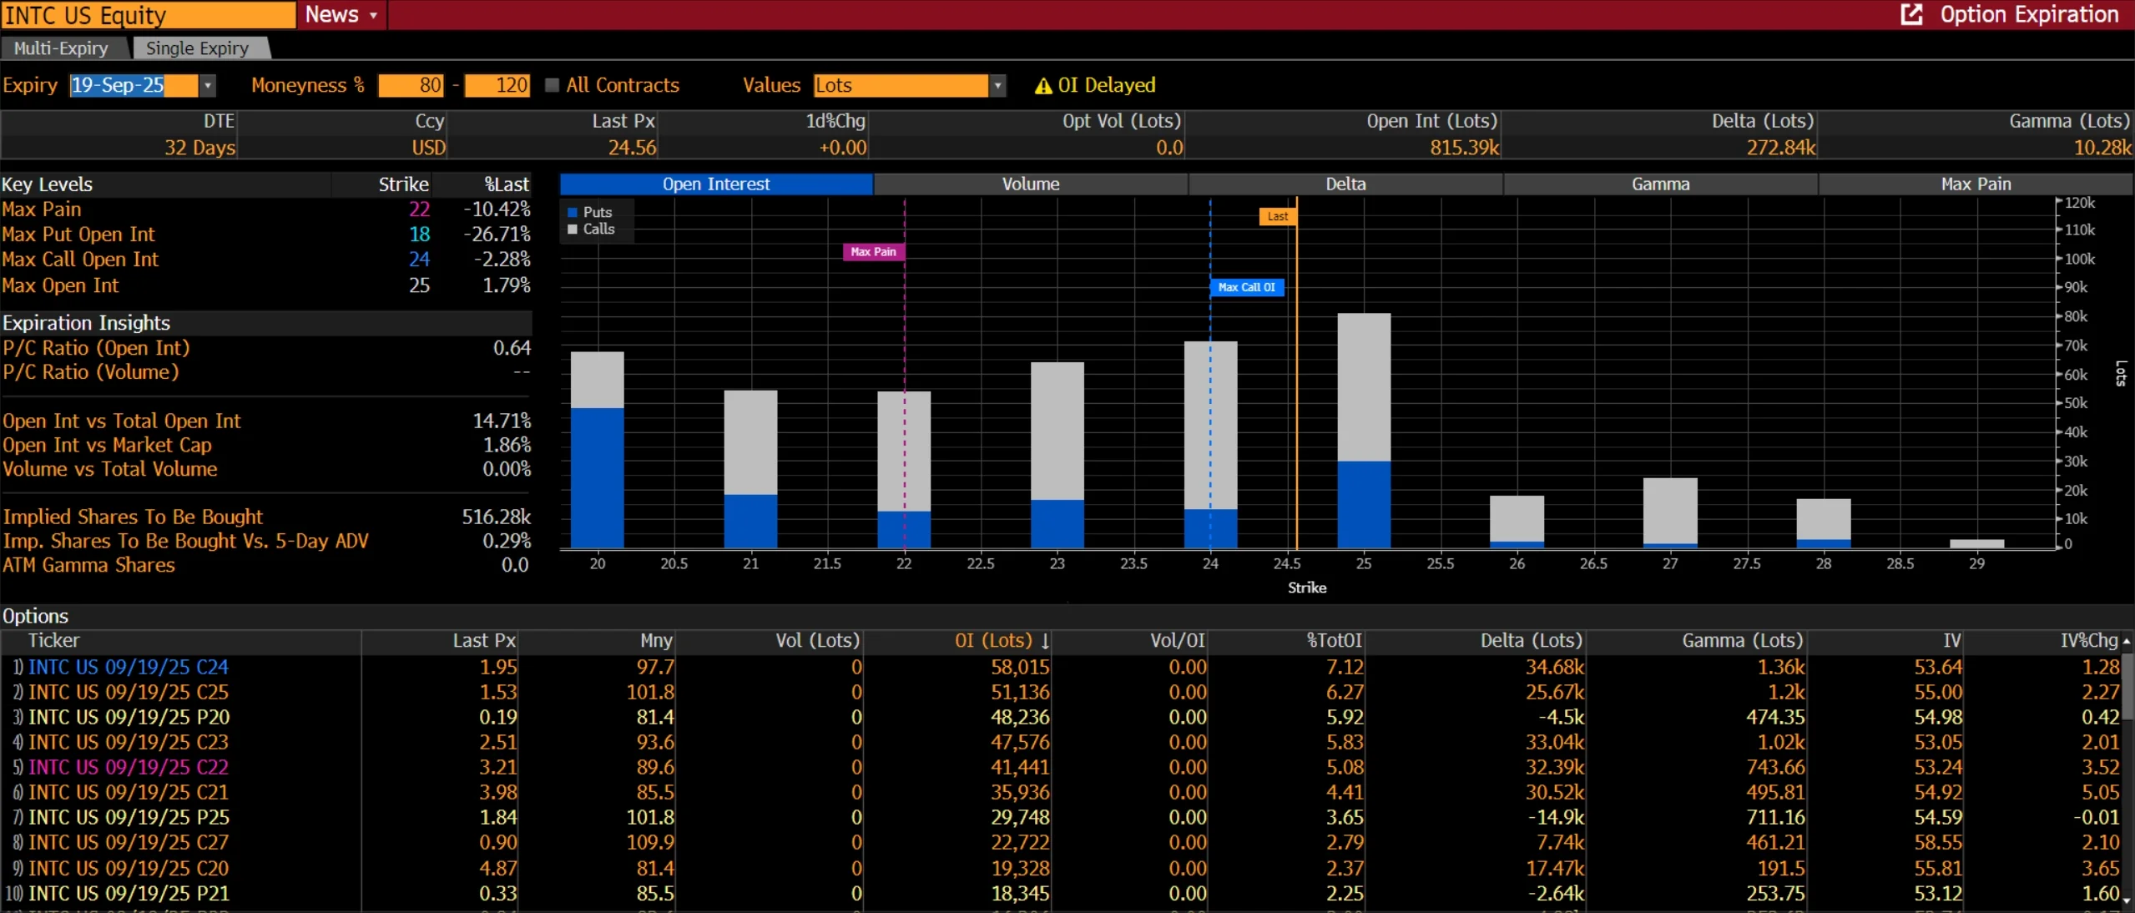Open INTC US 09/19/25 C22 option
The height and width of the screenshot is (913, 2135).
[x=129, y=768]
